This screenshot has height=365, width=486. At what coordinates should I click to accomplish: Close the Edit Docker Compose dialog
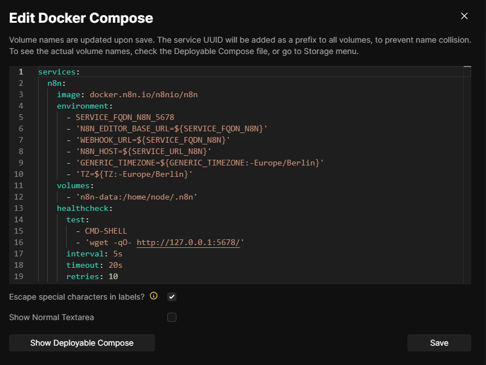(x=464, y=16)
